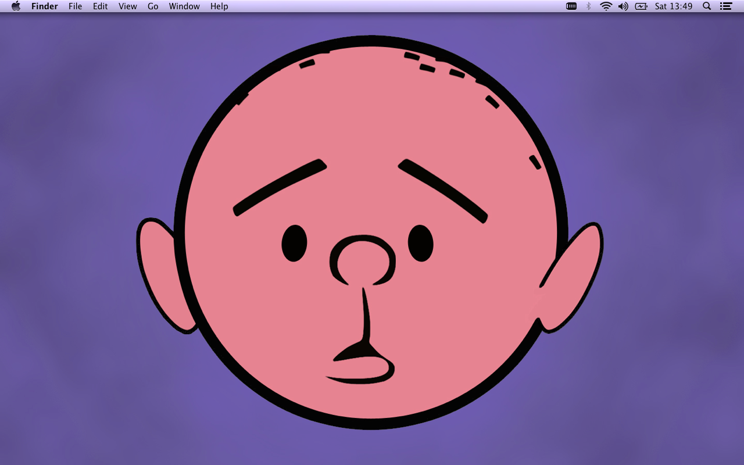
Task: Open the Edit menu
Action: (101, 6)
